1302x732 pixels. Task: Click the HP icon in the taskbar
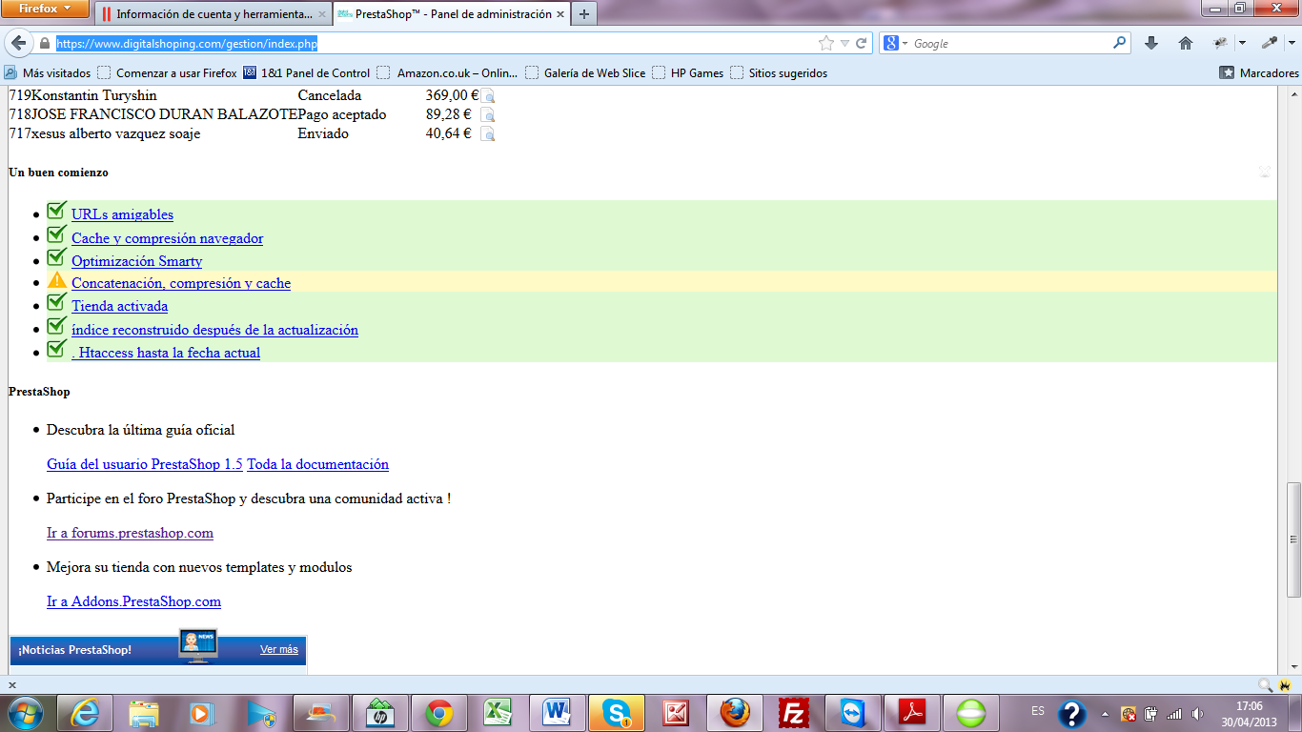[x=379, y=713]
